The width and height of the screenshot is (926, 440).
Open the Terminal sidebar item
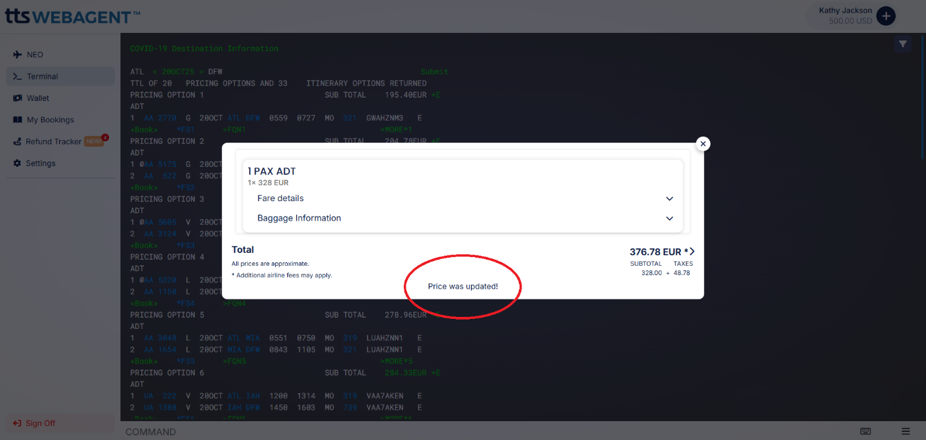click(x=60, y=76)
